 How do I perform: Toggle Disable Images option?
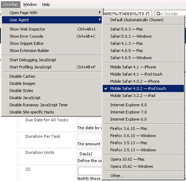click(52, 84)
